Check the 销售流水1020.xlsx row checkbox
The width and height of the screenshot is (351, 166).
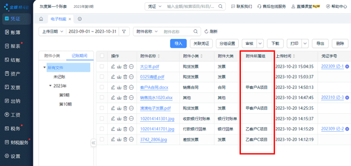102,97
